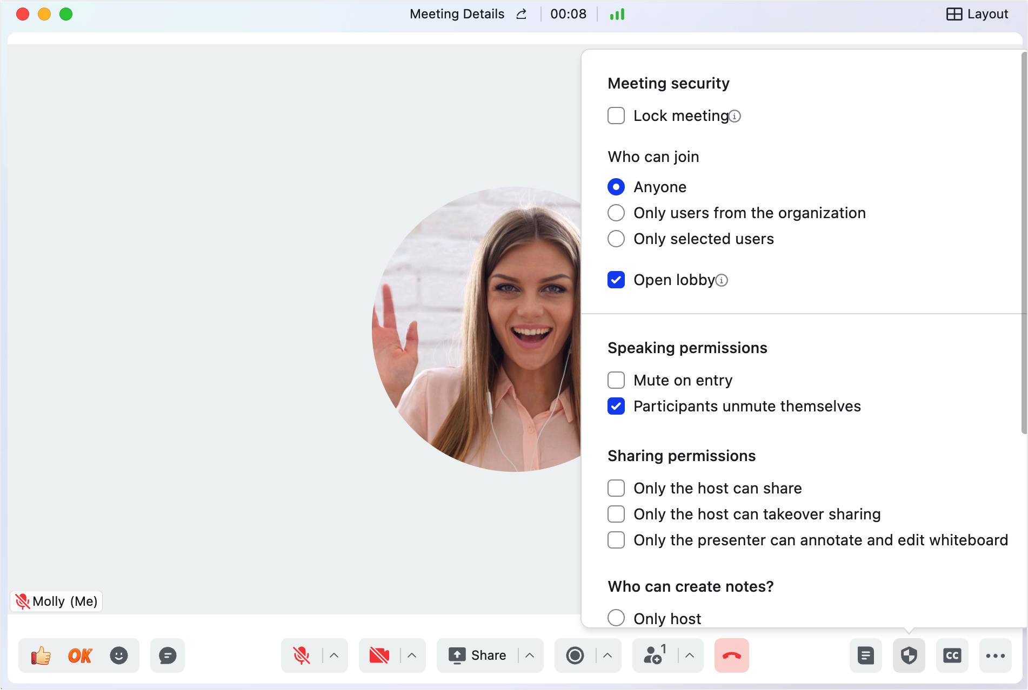Turn on the camera

(379, 655)
